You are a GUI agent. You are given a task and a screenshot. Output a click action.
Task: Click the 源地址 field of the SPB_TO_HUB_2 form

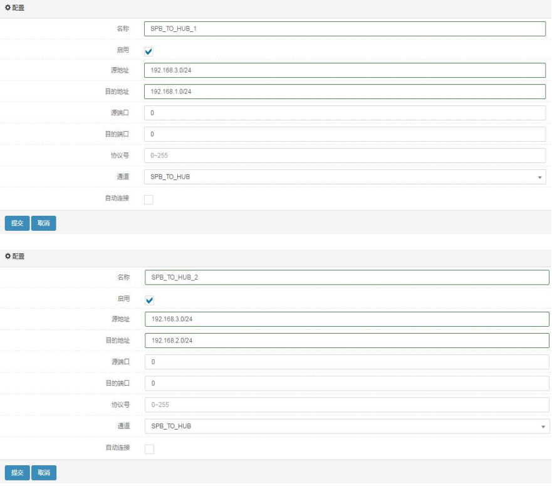[x=346, y=319]
